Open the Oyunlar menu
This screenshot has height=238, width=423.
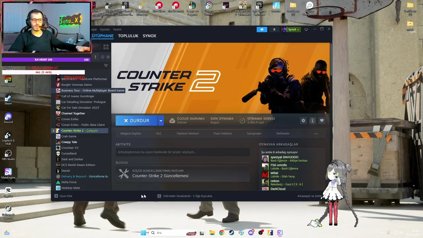coord(105,29)
